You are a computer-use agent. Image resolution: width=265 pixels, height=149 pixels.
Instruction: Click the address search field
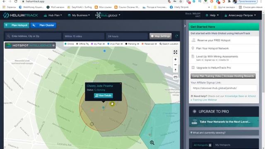[33, 36]
